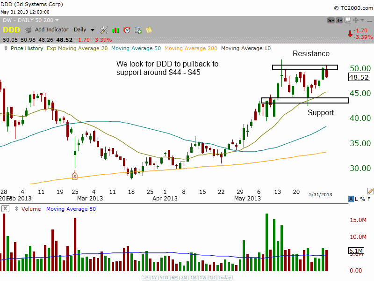Open chart settings wrench and screwdriver icon

click(x=104, y=30)
